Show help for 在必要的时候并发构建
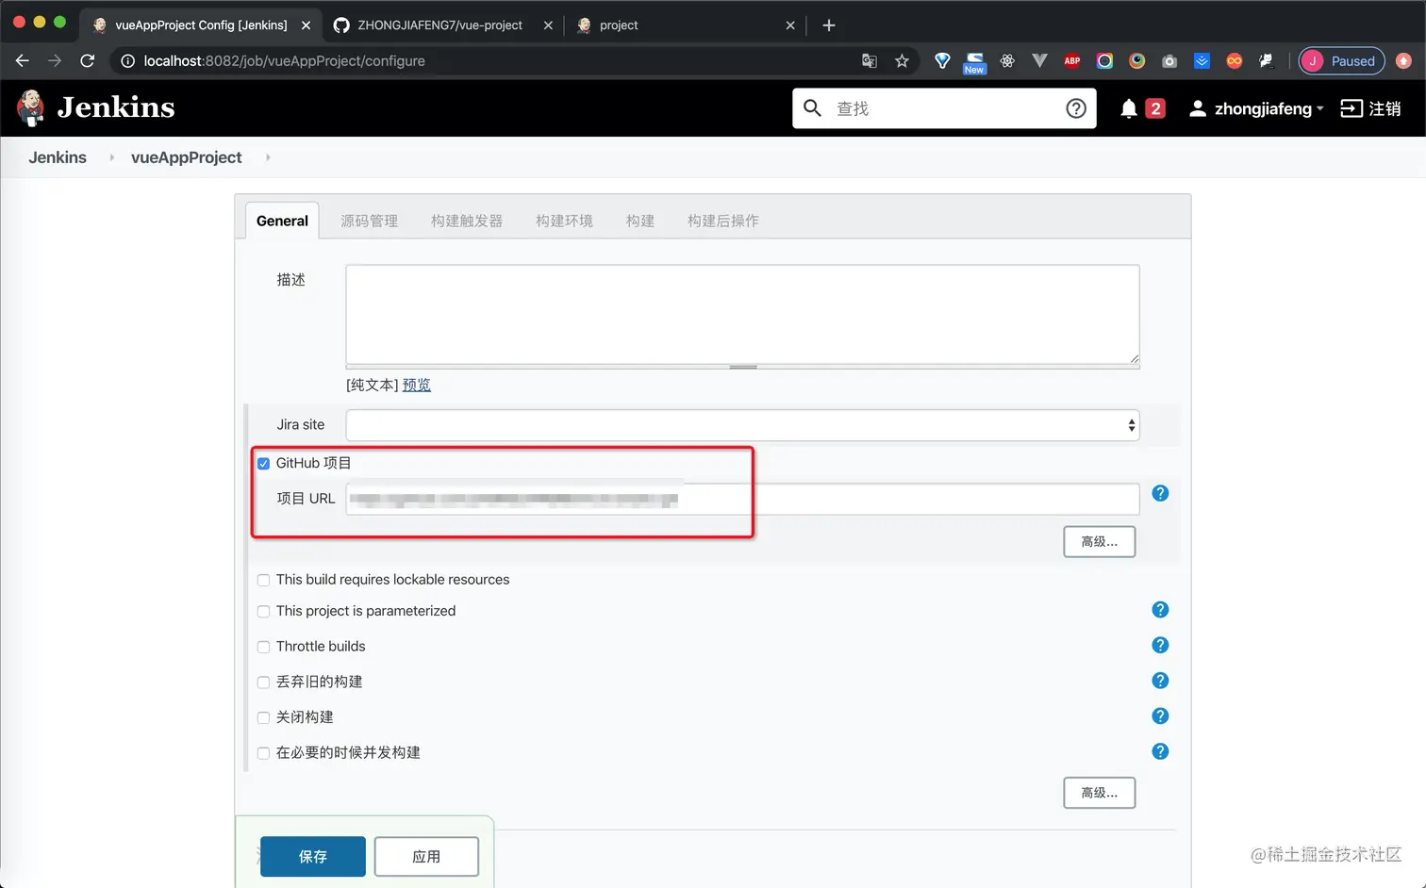Image resolution: width=1426 pixels, height=888 pixels. (x=1160, y=751)
